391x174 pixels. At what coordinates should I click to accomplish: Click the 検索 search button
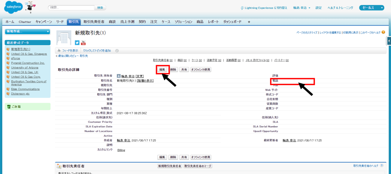100,7
